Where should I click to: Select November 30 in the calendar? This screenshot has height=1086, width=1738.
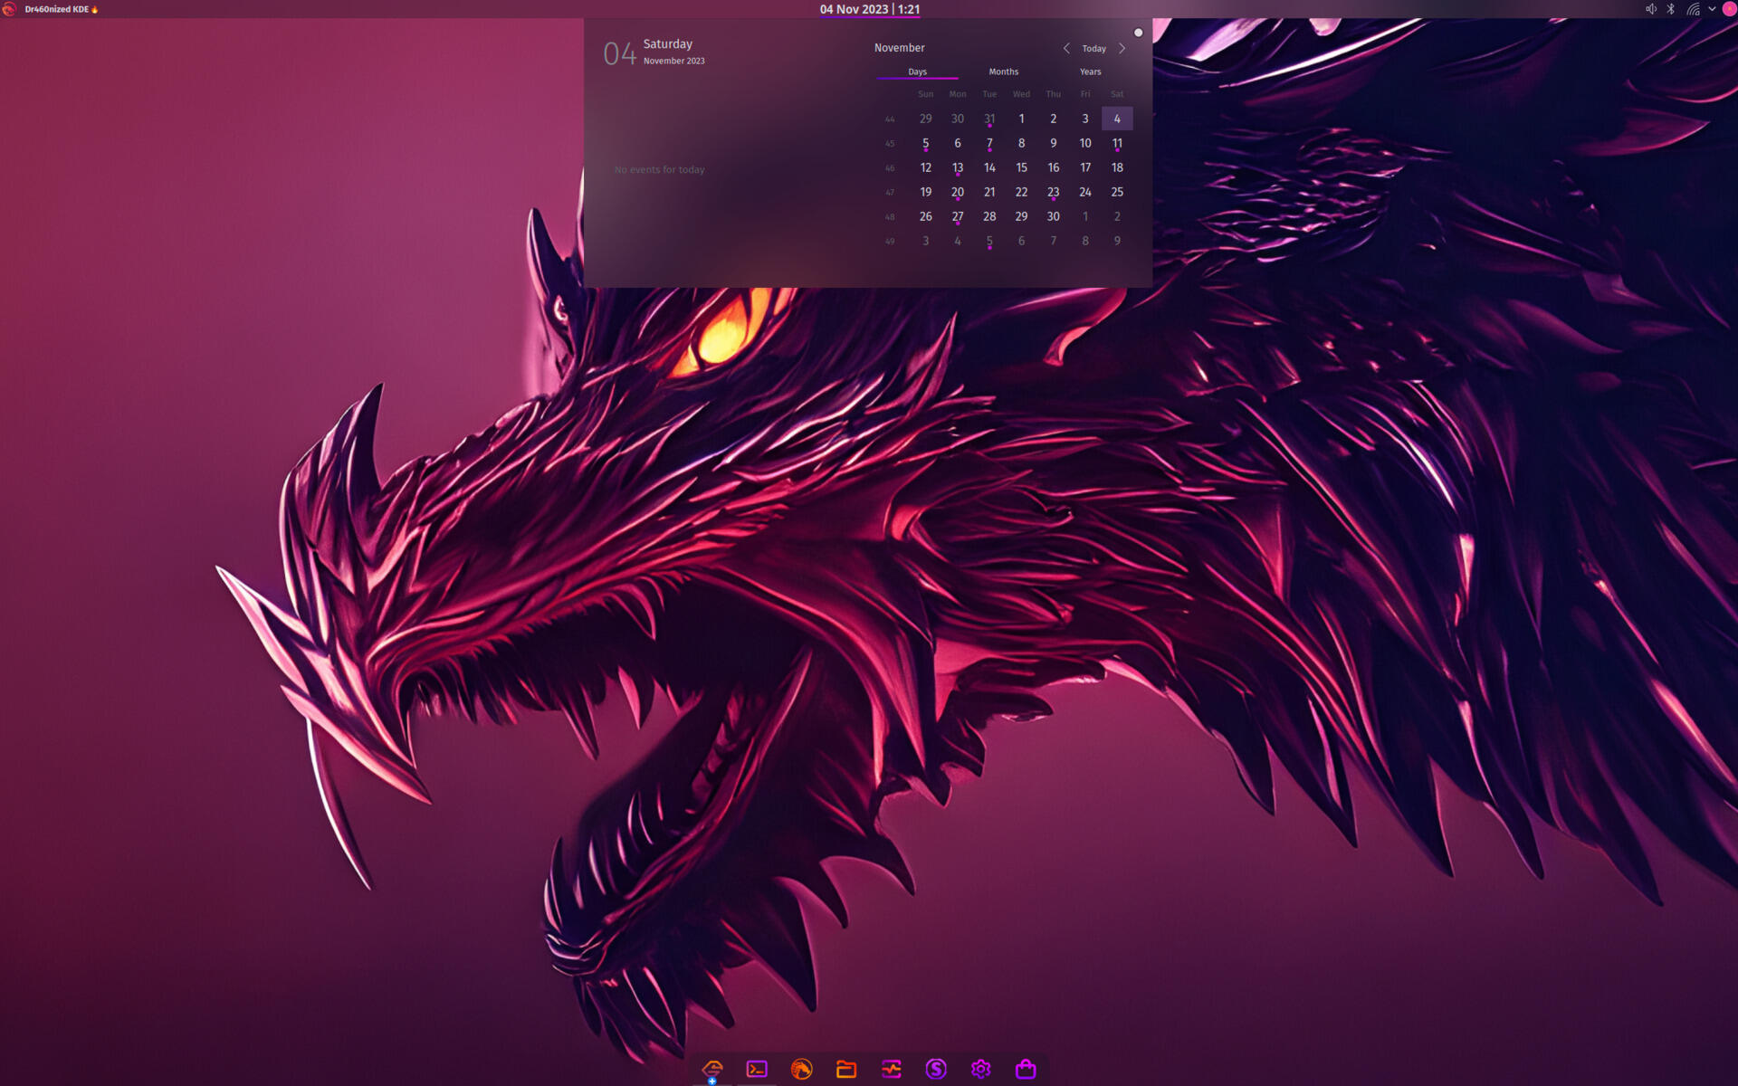[1054, 216]
